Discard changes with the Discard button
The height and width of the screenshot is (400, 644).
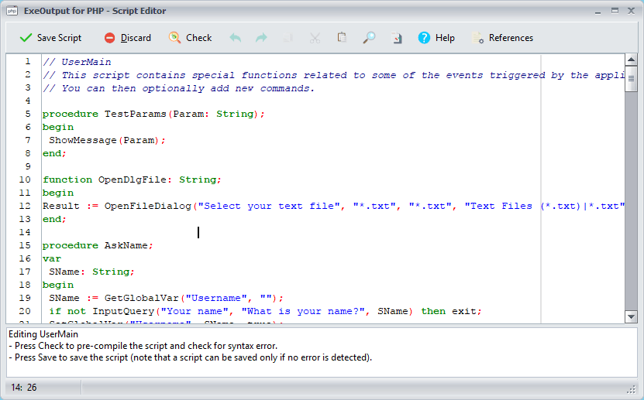click(128, 38)
